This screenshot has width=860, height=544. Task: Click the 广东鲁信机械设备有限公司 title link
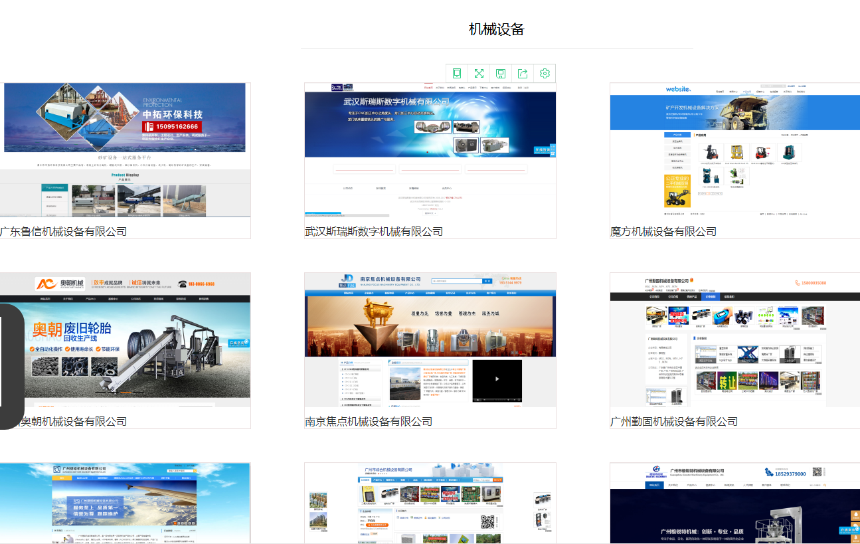[63, 231]
